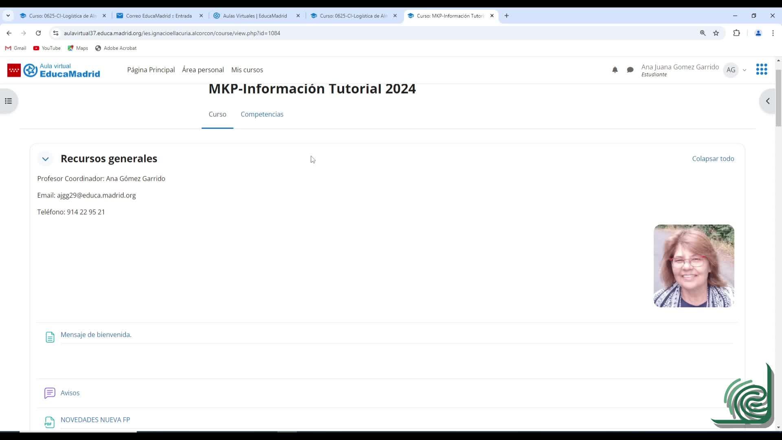Click the coordinator's profile photo
Screen dimensions: 782x440
coord(694,266)
